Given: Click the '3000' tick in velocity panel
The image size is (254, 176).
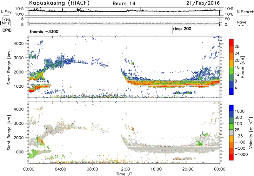Looking at the screenshot, I should click(x=19, y=123).
